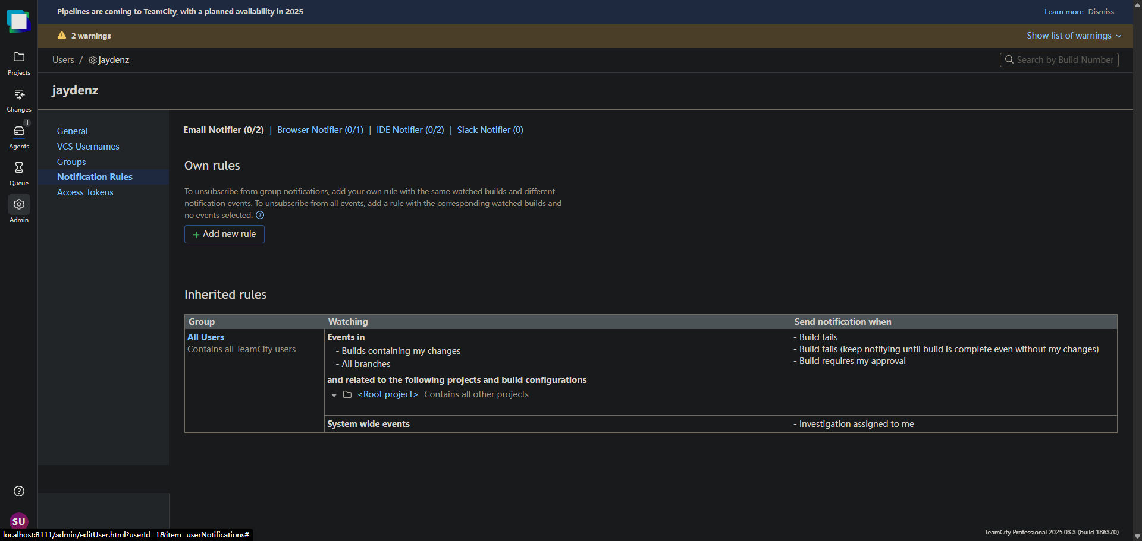Click the search magnifier icon

click(1009, 60)
